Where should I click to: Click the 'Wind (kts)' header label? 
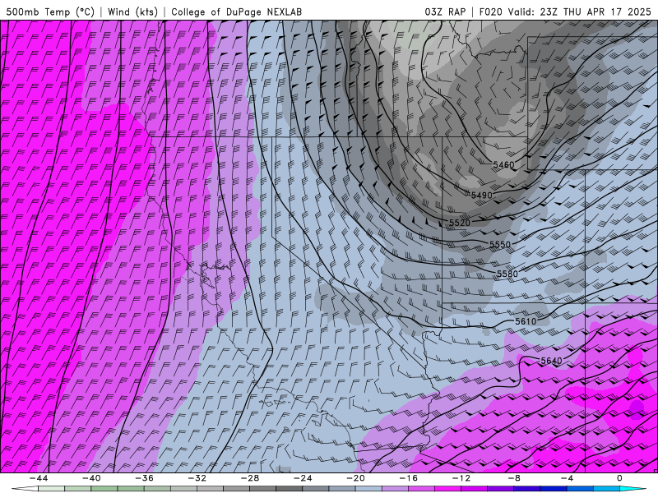point(132,12)
